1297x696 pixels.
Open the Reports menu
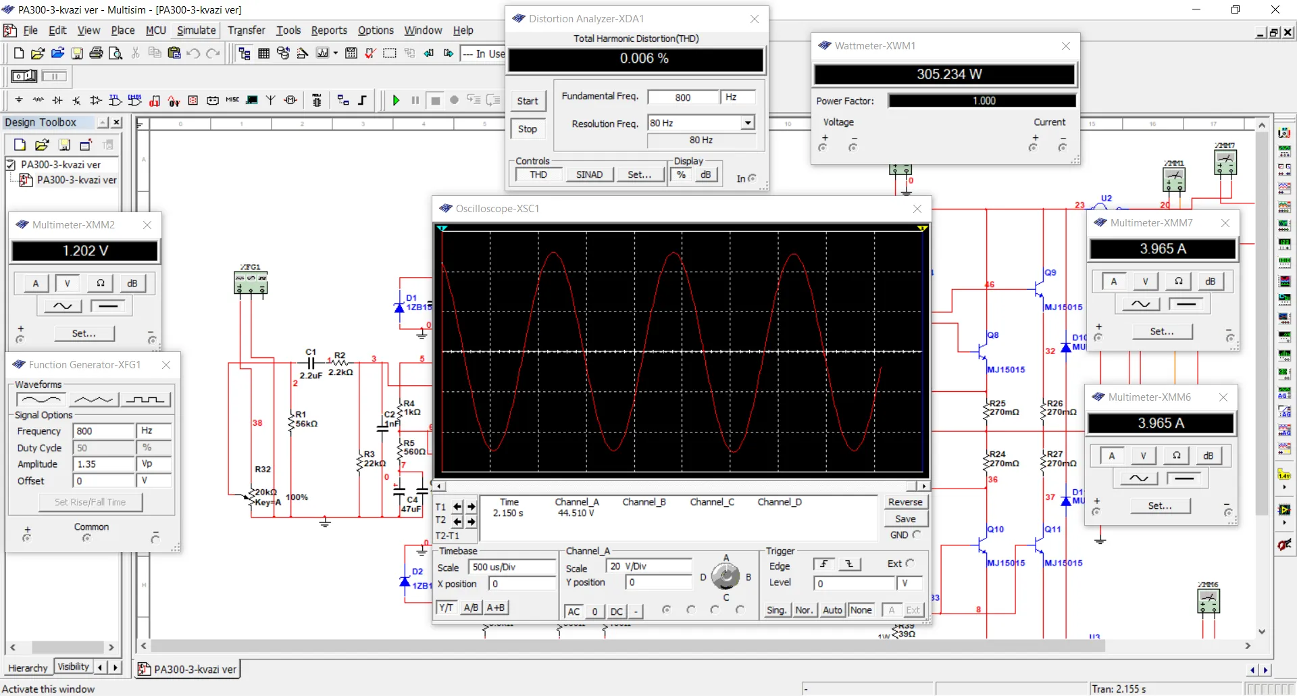329,30
